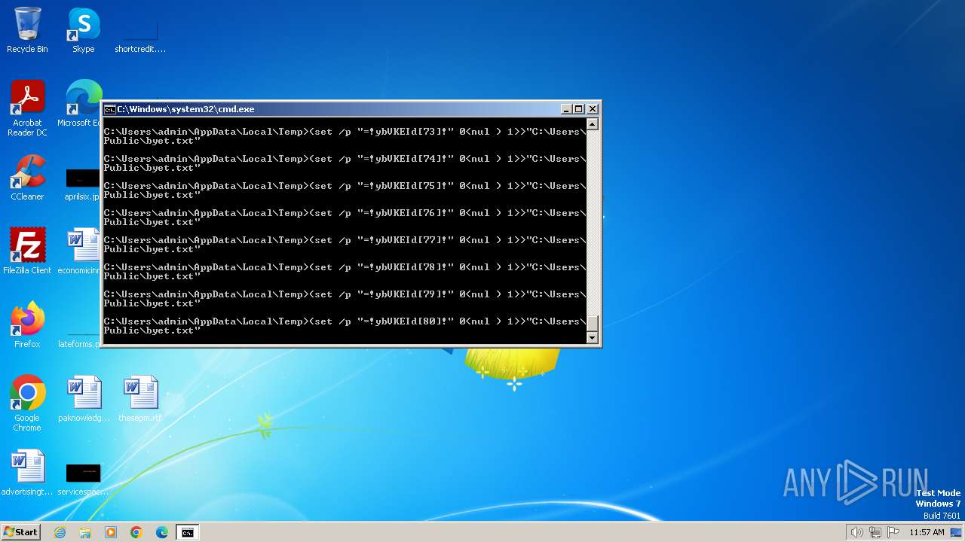This screenshot has width=965, height=542.
Task: Open FileZilla Client shortcut
Action: [27, 251]
